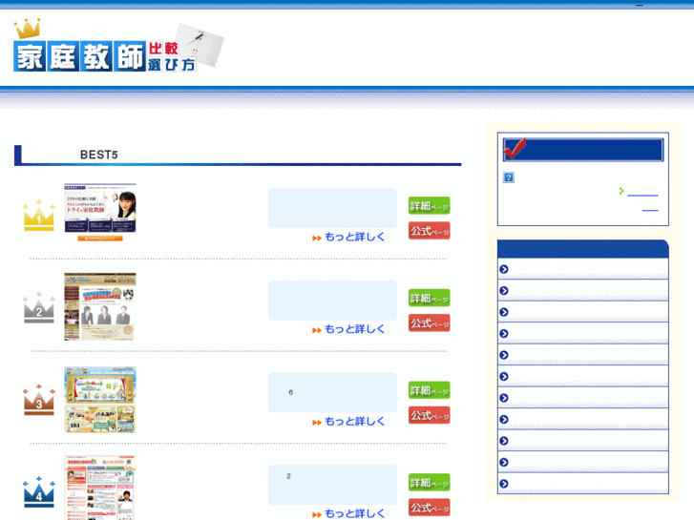Click the topmost circled-arrow bullet in sidebar list
Screen dimensions: 694x520
tap(504, 269)
